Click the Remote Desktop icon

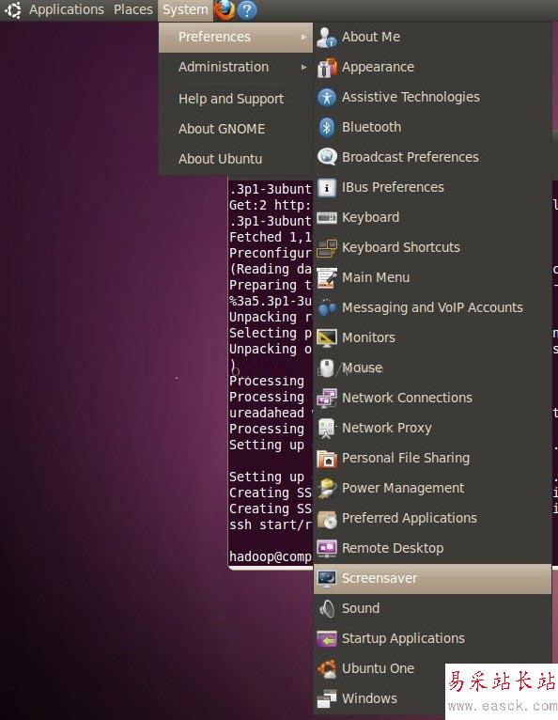click(327, 548)
